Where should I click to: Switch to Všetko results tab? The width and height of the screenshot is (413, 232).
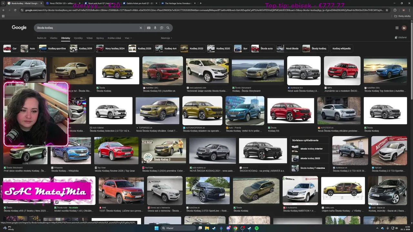[54, 38]
